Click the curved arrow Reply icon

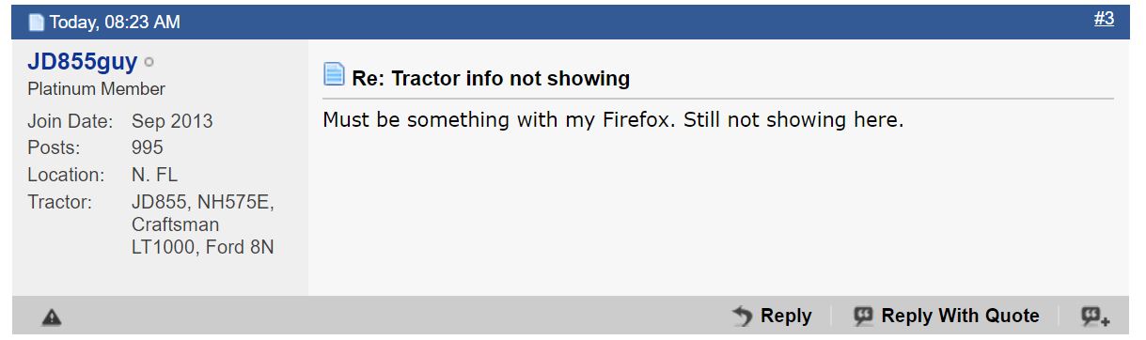pos(742,317)
